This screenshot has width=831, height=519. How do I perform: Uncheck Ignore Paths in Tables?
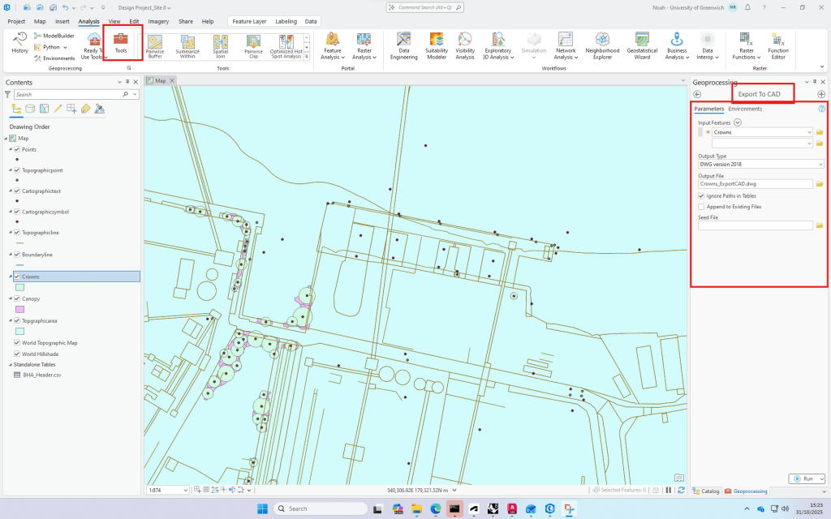point(701,195)
